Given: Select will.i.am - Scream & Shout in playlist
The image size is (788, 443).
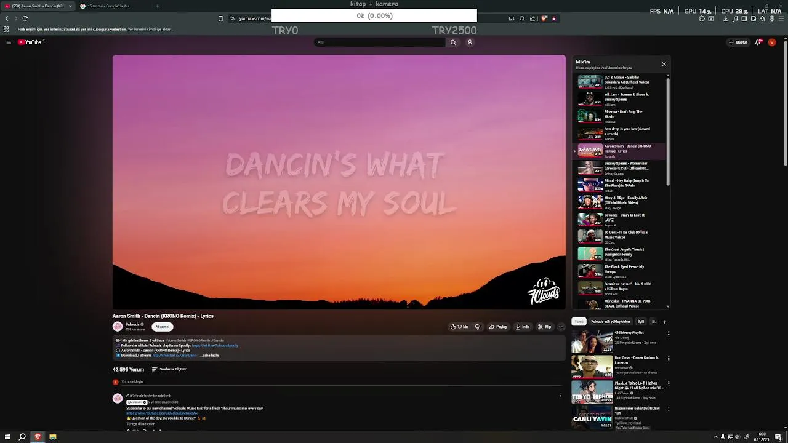Looking at the screenshot, I should point(621,99).
